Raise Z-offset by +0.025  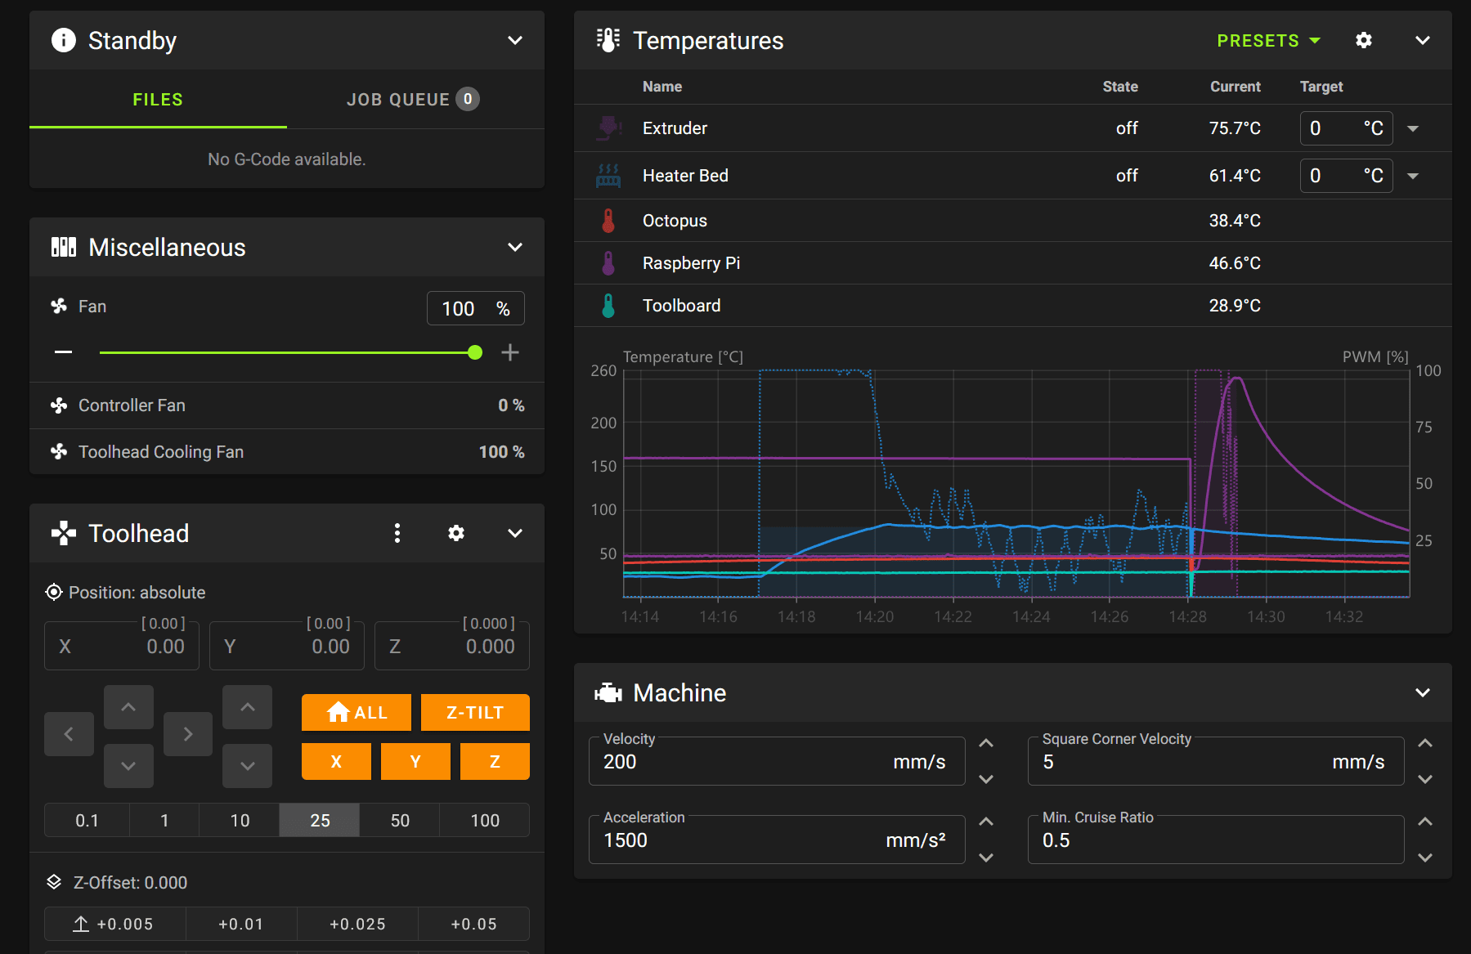[357, 924]
